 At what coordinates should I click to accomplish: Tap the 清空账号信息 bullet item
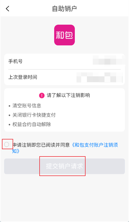click(27, 105)
